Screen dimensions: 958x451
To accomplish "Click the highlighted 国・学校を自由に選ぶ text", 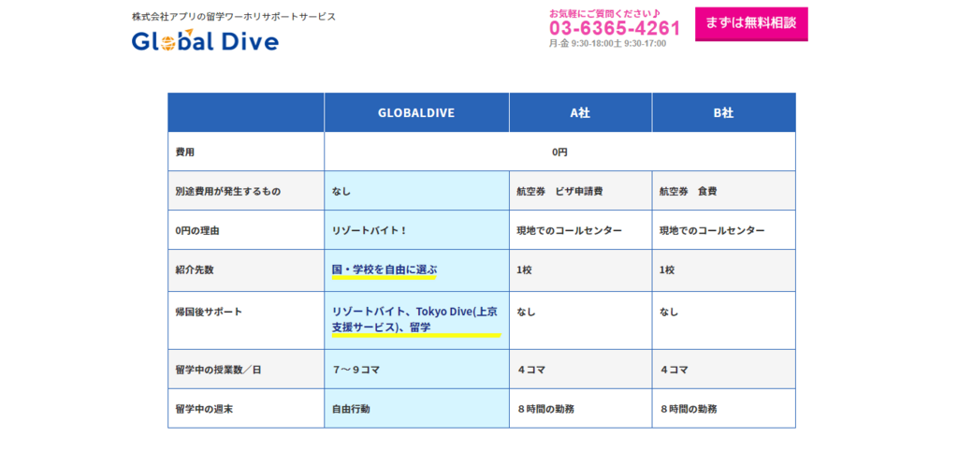I will (x=385, y=269).
